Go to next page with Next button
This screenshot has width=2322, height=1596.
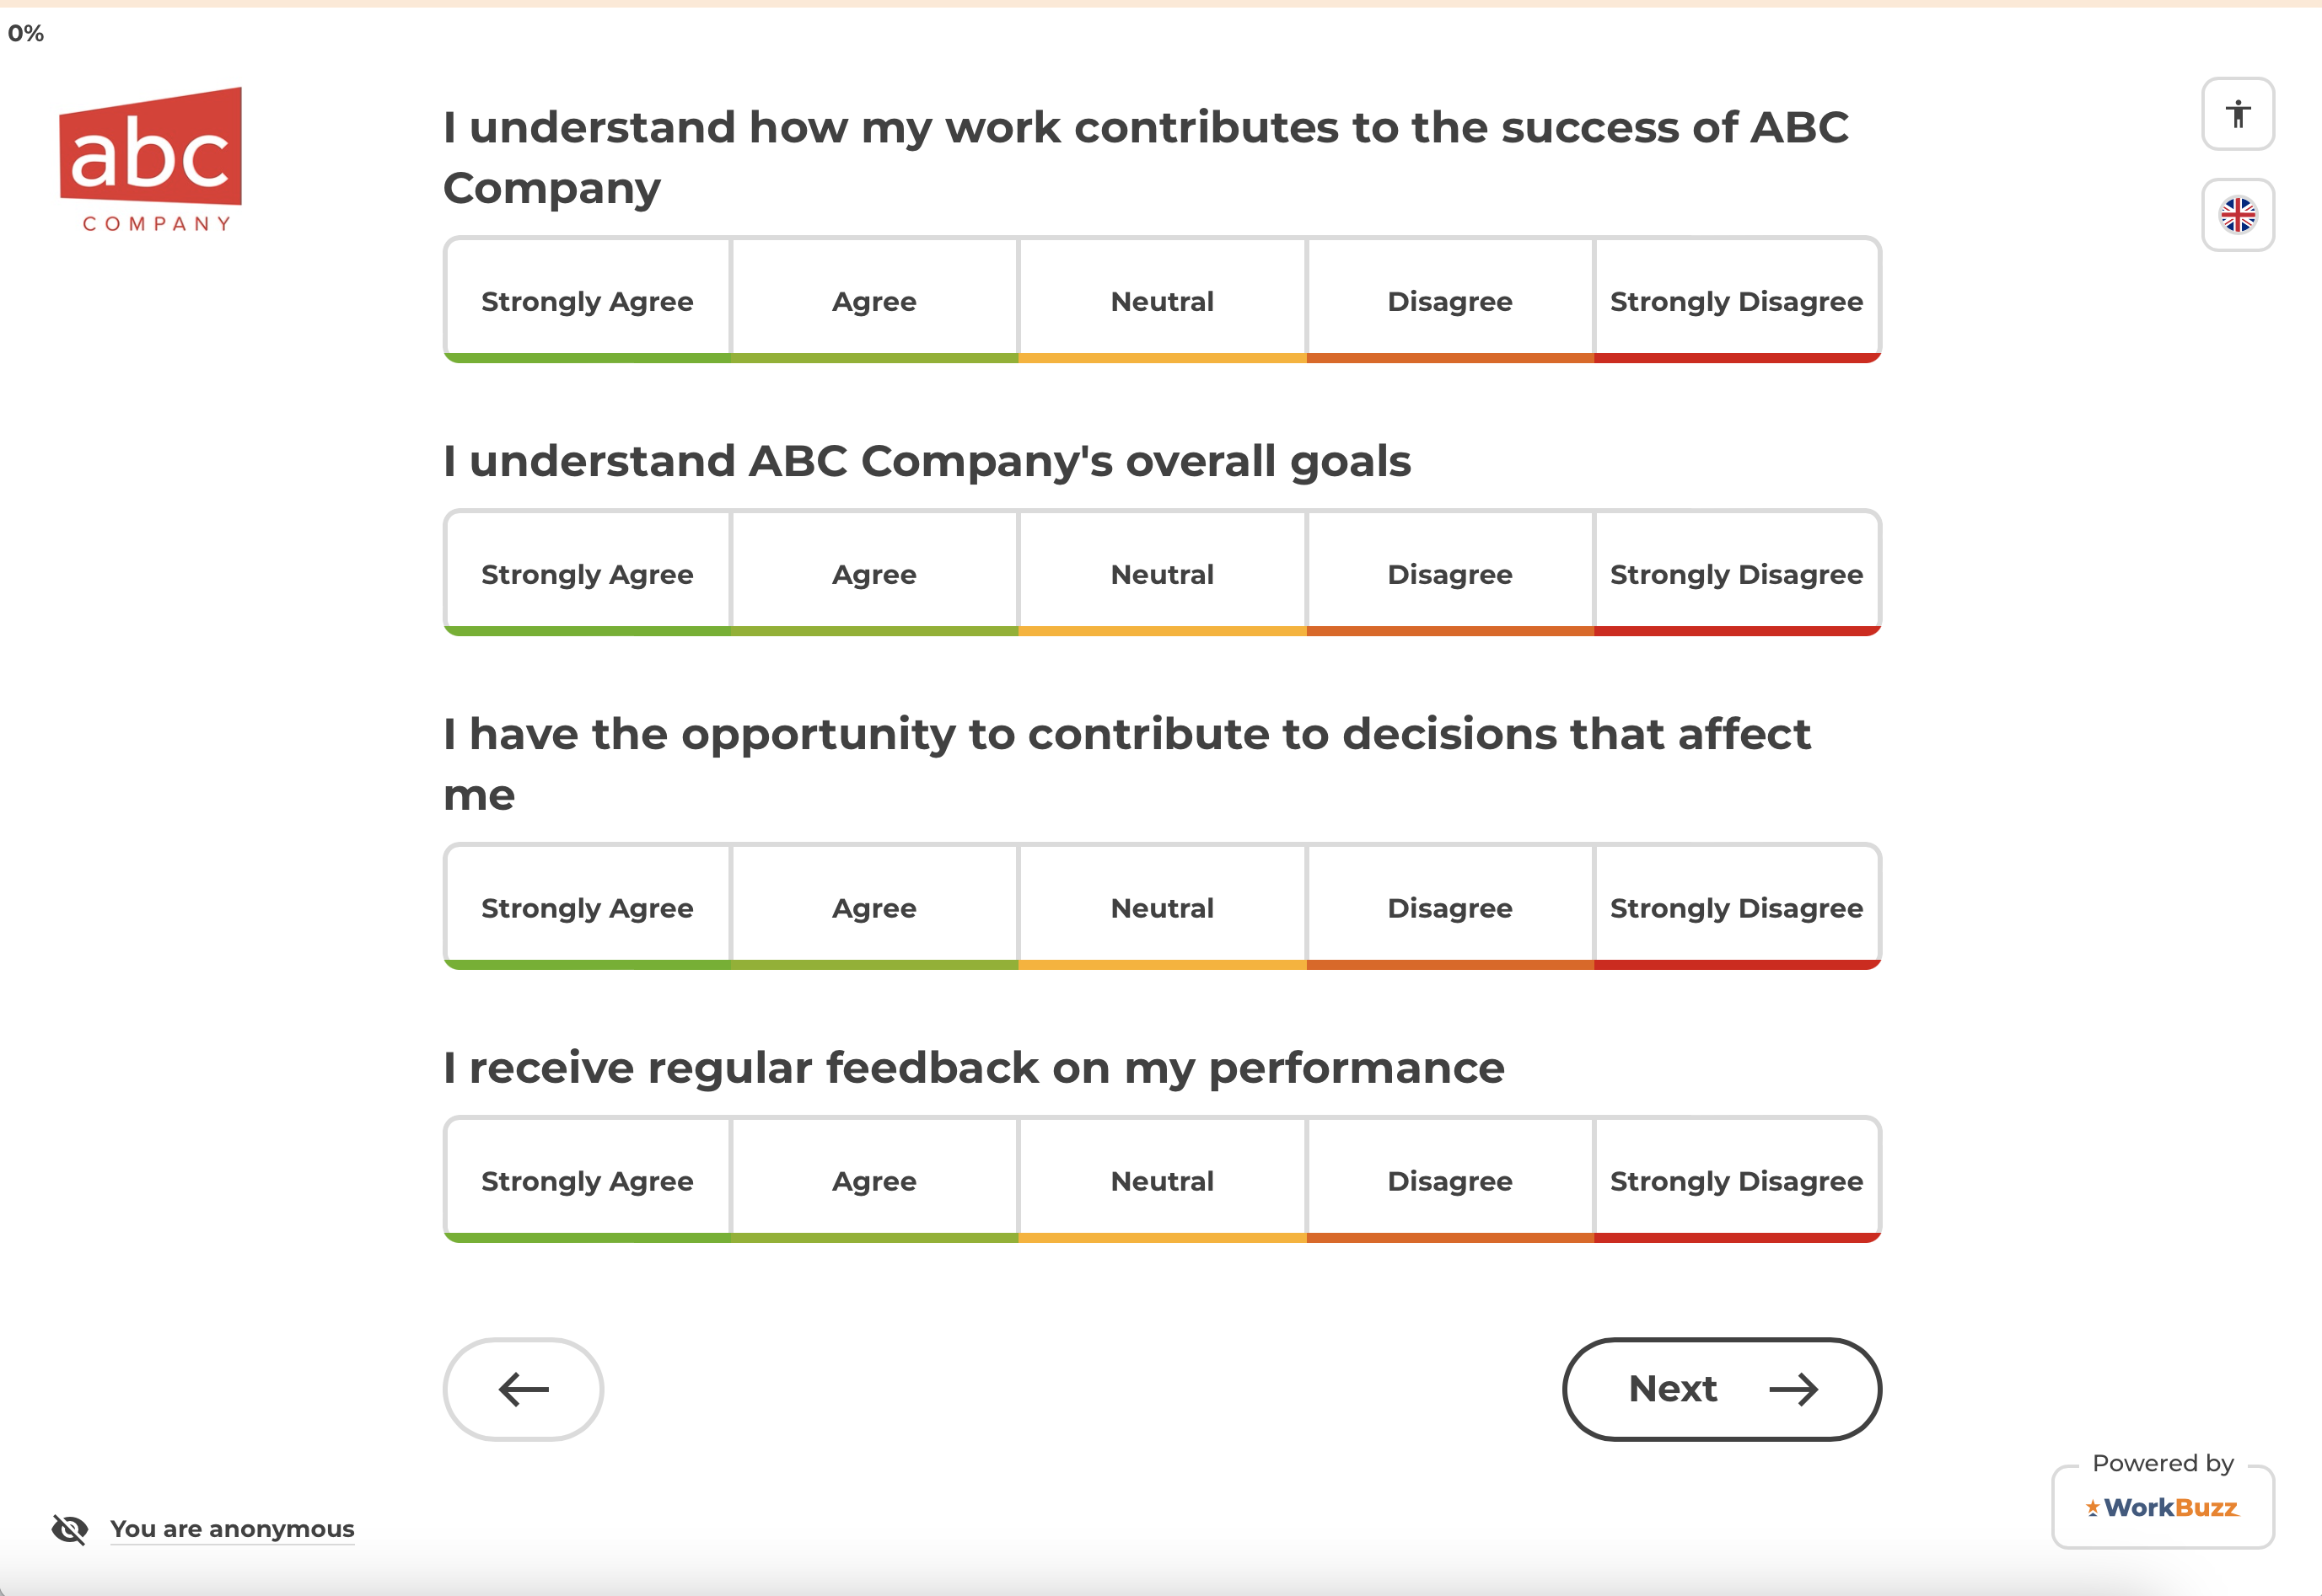1721,1388
